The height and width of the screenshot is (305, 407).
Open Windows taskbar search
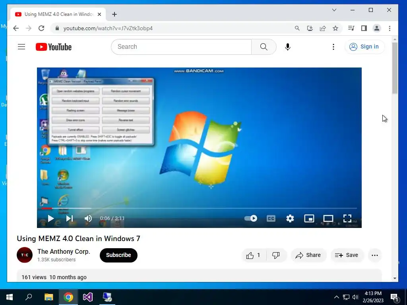click(x=29, y=297)
